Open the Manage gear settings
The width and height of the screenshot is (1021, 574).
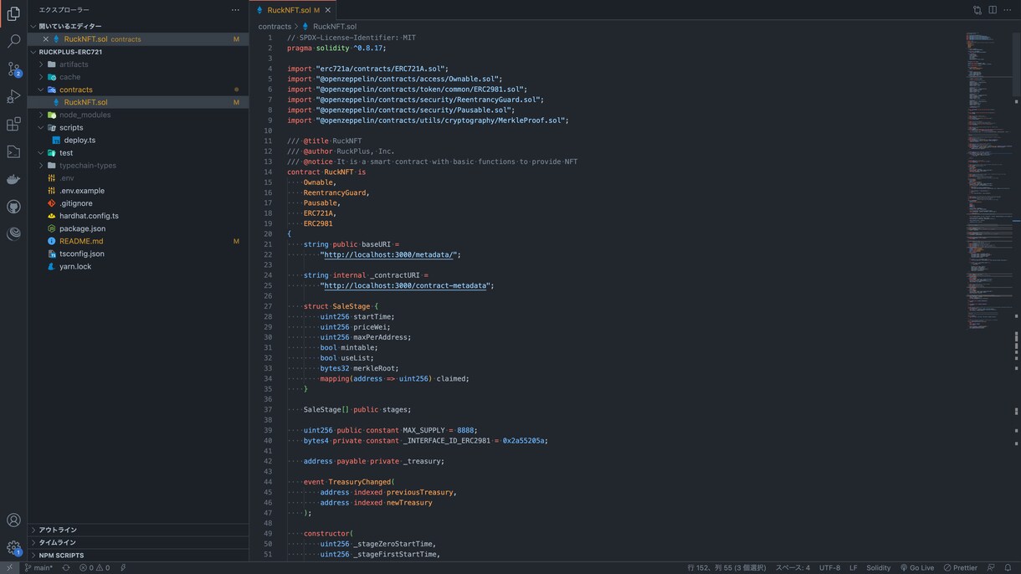point(13,548)
